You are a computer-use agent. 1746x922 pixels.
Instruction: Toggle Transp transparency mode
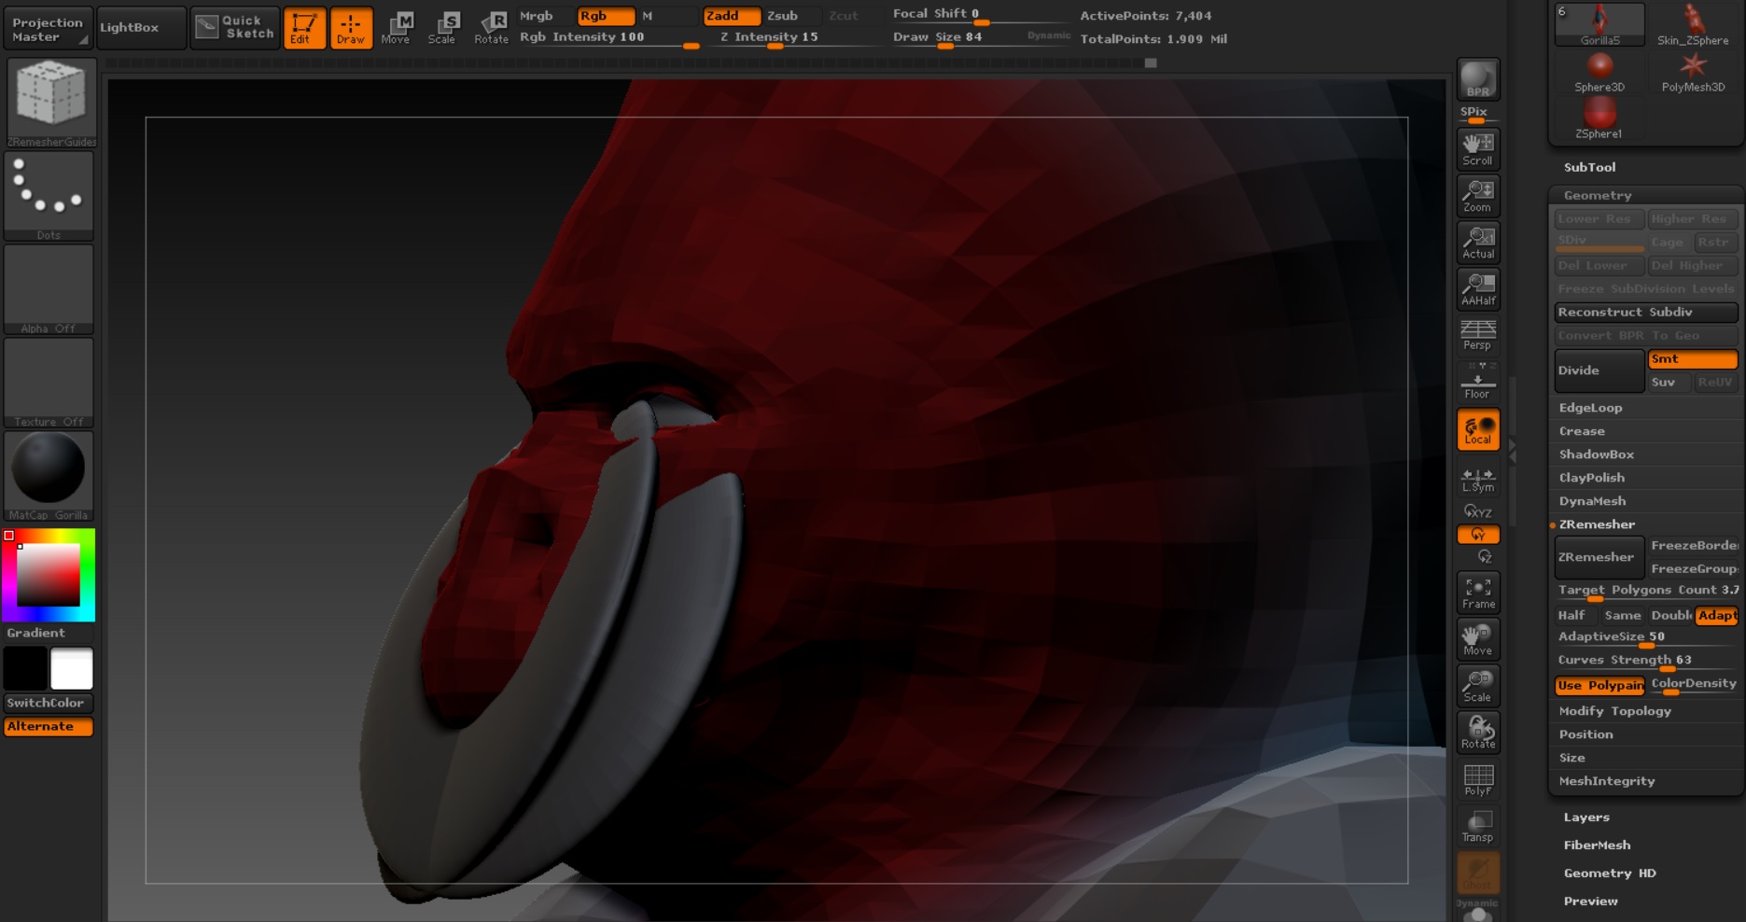pos(1478,826)
